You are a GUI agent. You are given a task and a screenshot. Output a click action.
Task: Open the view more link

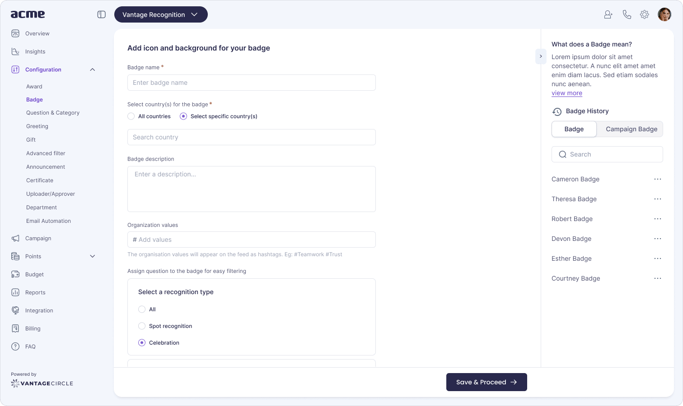pyautogui.click(x=566, y=93)
